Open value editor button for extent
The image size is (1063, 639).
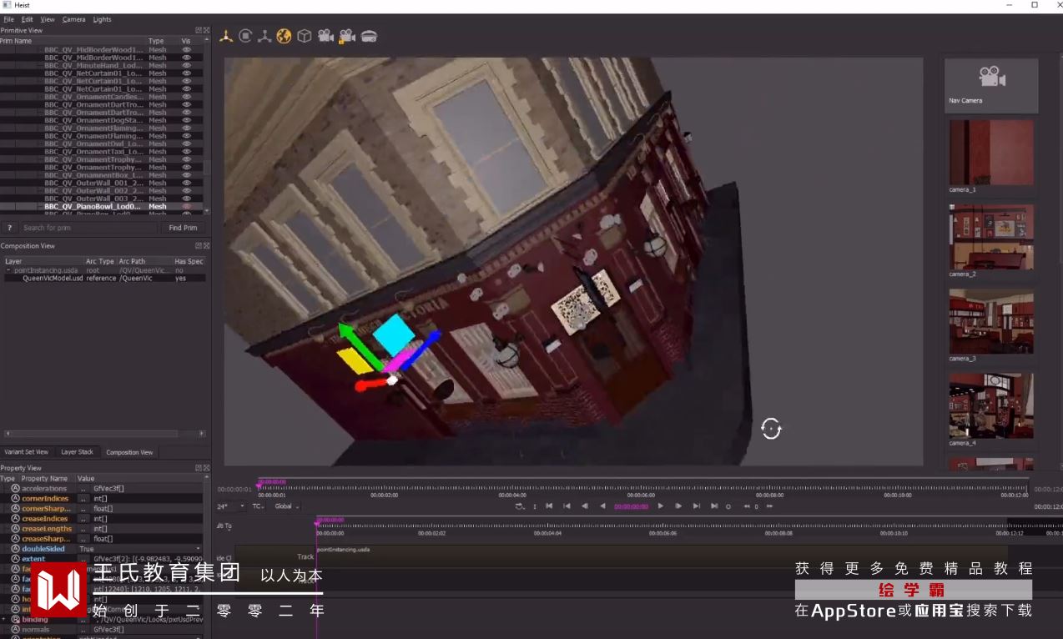[x=83, y=559]
